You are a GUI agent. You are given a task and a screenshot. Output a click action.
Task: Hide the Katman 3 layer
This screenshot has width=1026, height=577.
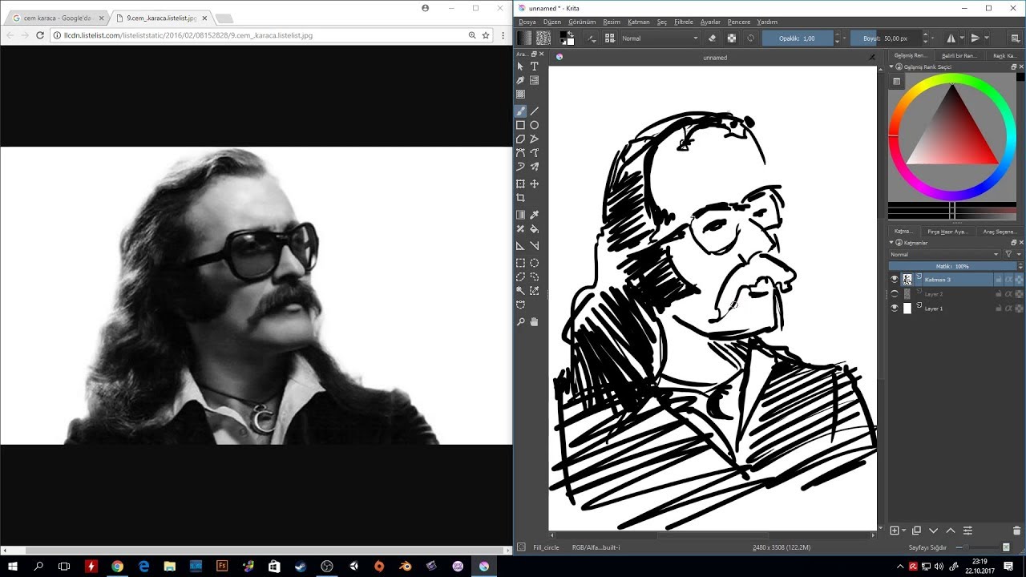(x=895, y=280)
